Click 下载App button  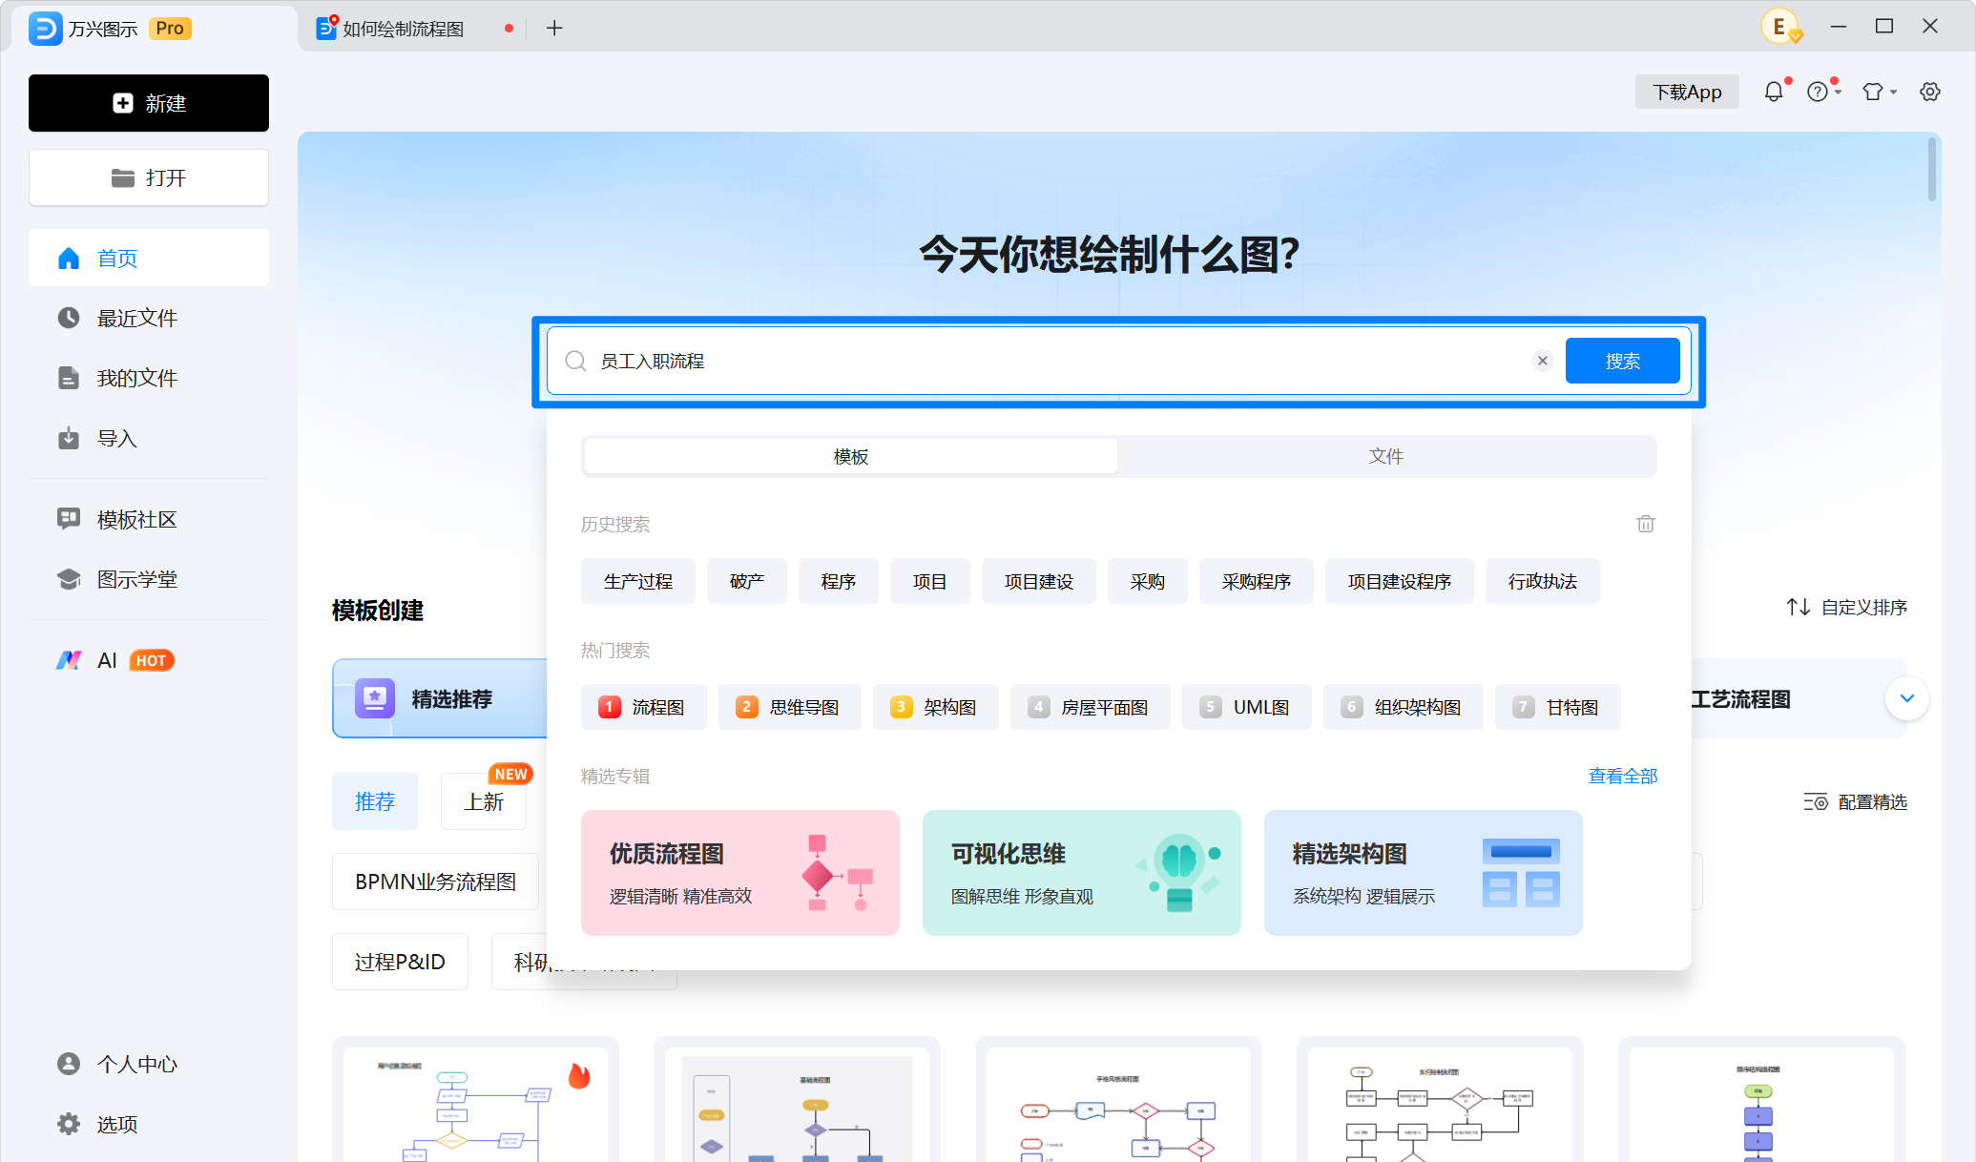[1687, 92]
